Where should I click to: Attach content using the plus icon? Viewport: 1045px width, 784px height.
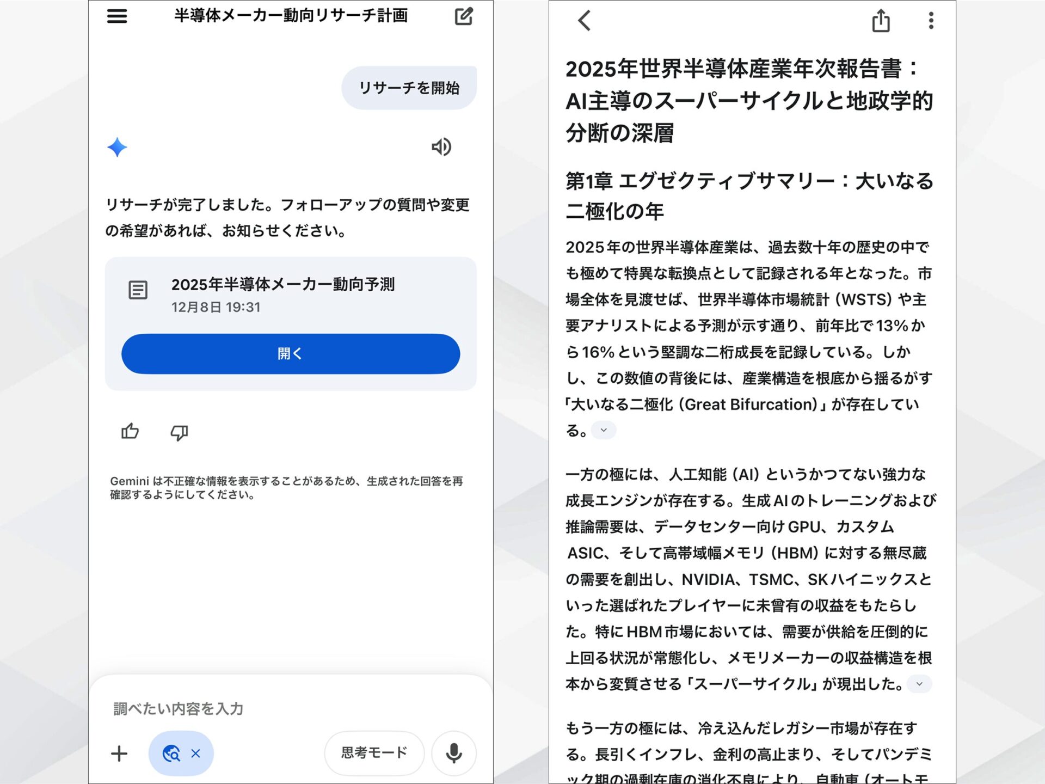click(x=119, y=754)
